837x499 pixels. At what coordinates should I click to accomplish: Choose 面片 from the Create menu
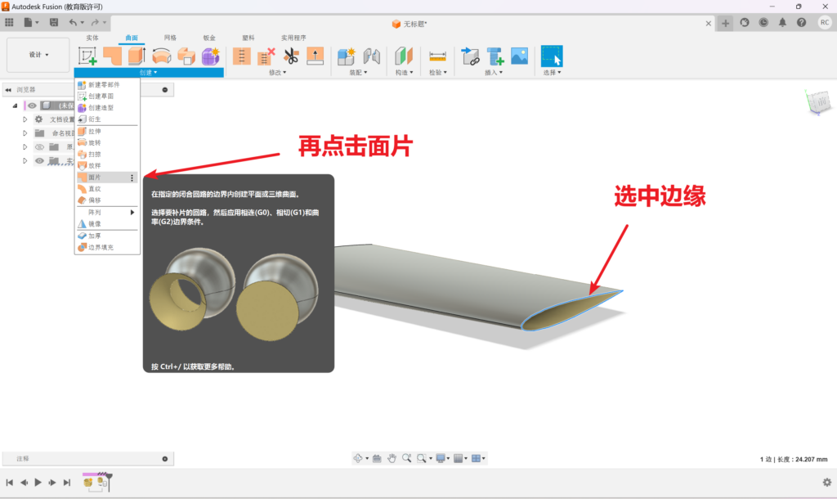click(95, 178)
